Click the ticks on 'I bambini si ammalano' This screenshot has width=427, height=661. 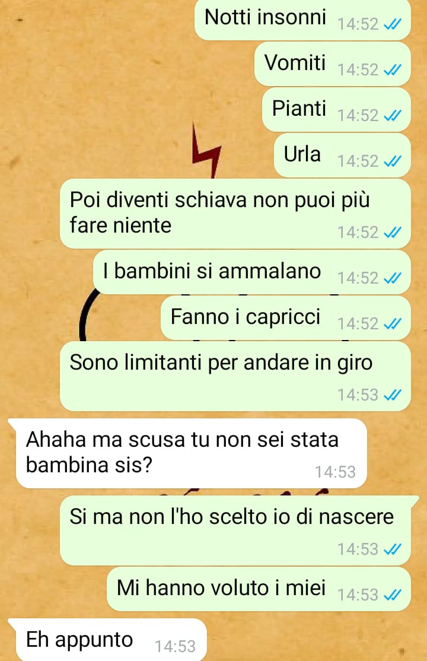pos(392,278)
